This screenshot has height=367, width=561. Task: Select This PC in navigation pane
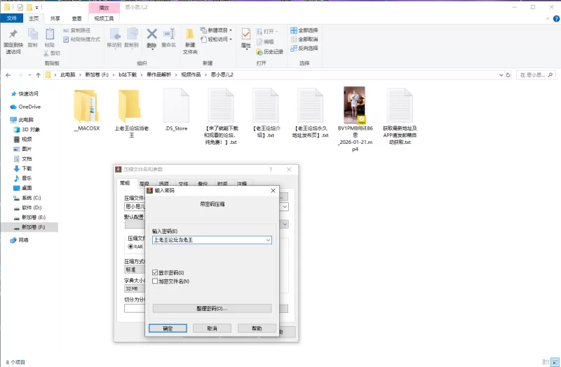coord(25,119)
